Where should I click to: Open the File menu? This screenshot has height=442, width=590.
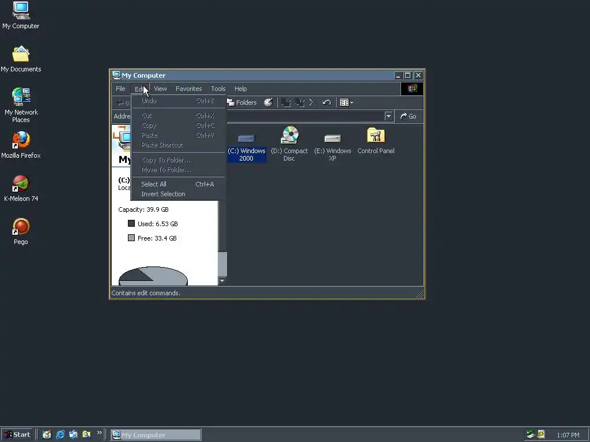120,89
